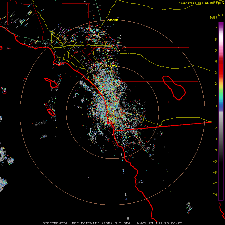Click the -5 dB scale value
The height and width of the screenshot is (225, 225).
point(215,161)
